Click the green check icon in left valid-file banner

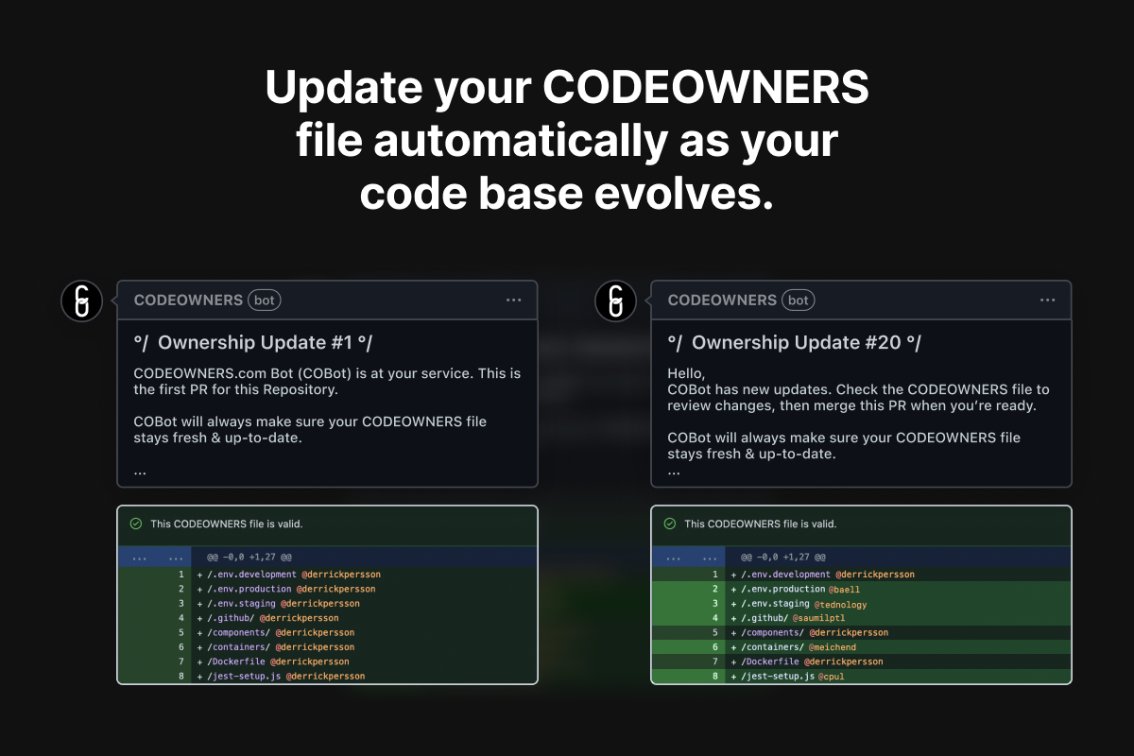(x=135, y=523)
